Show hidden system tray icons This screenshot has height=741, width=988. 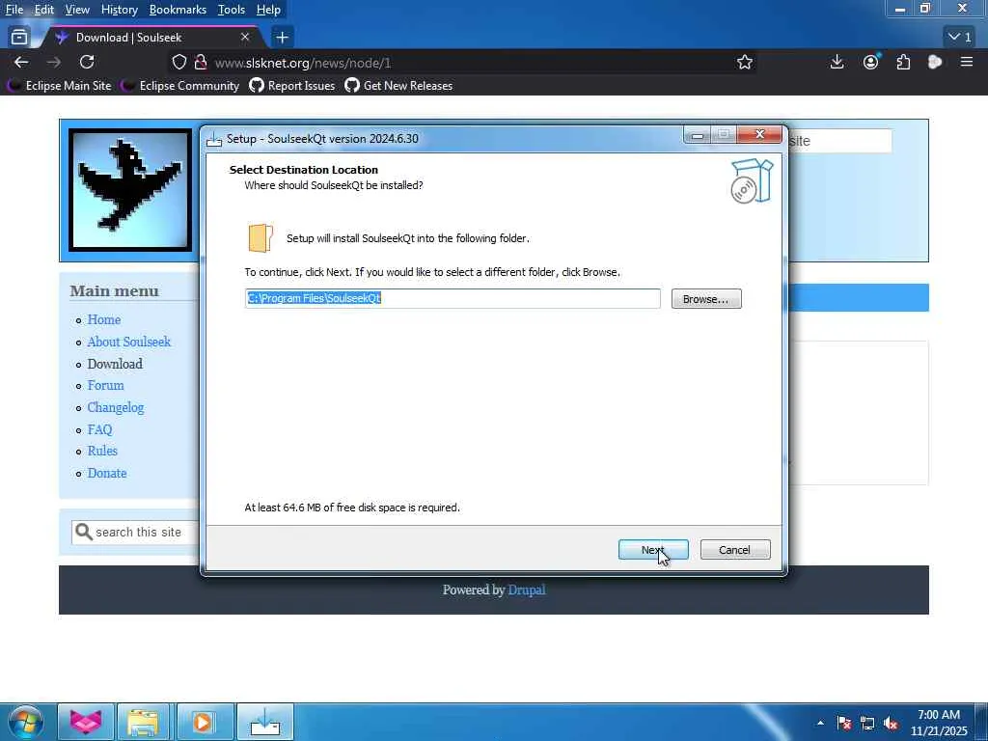click(820, 723)
